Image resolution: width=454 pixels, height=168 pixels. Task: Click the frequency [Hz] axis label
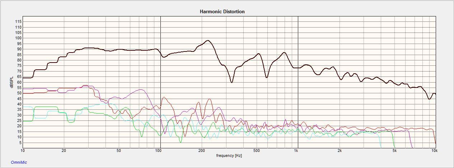(229, 155)
